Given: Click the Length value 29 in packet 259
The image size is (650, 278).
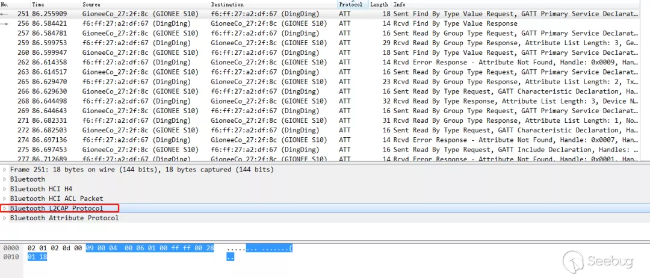Looking at the screenshot, I should [386, 43].
